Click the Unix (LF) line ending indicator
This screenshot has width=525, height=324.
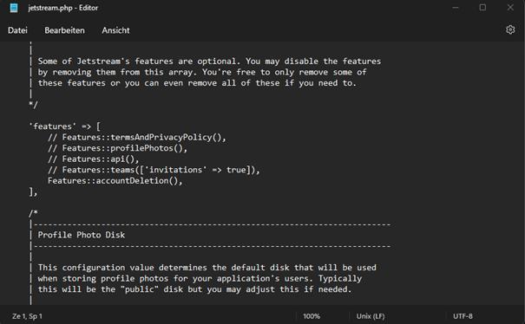click(x=371, y=316)
